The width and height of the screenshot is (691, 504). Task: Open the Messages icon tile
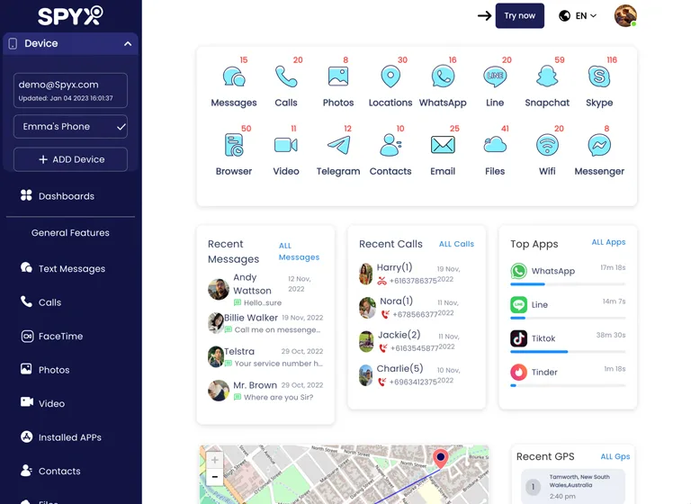pos(234,76)
